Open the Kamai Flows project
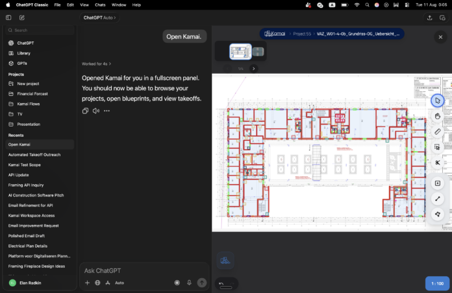452x293 pixels. (40, 104)
